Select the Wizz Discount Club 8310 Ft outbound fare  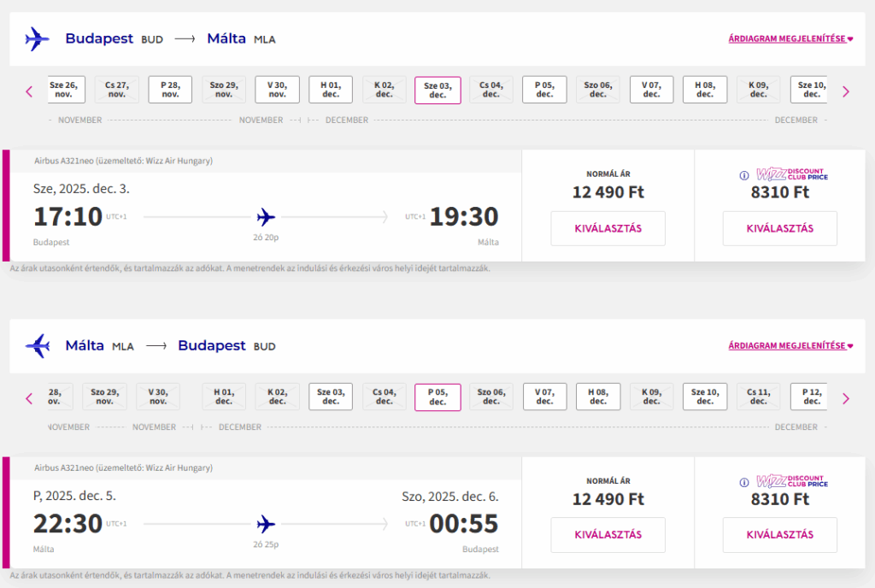click(779, 228)
